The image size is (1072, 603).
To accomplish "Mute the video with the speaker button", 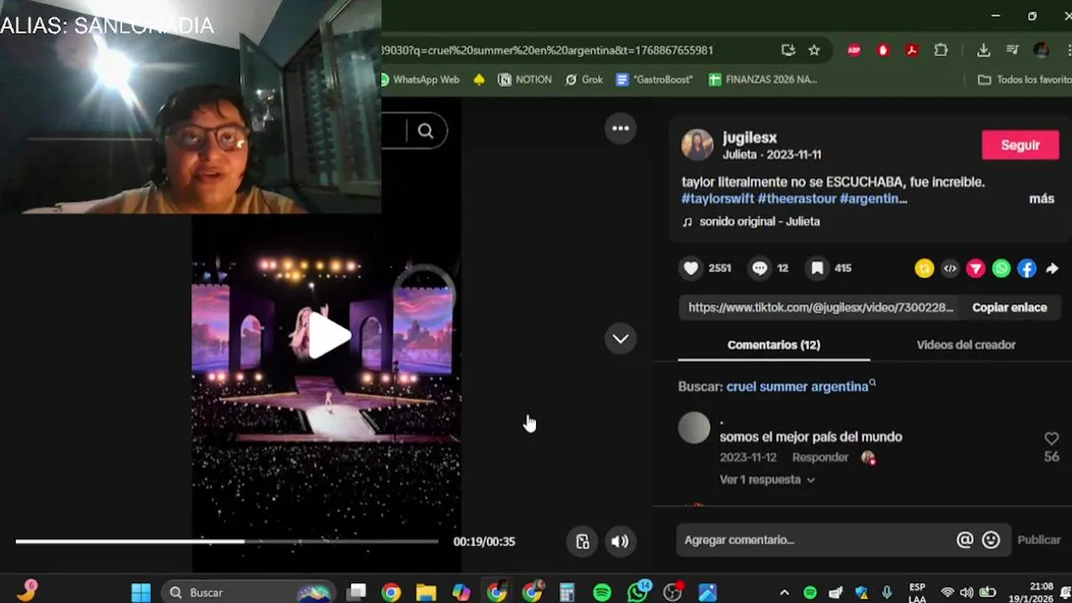I will click(620, 541).
